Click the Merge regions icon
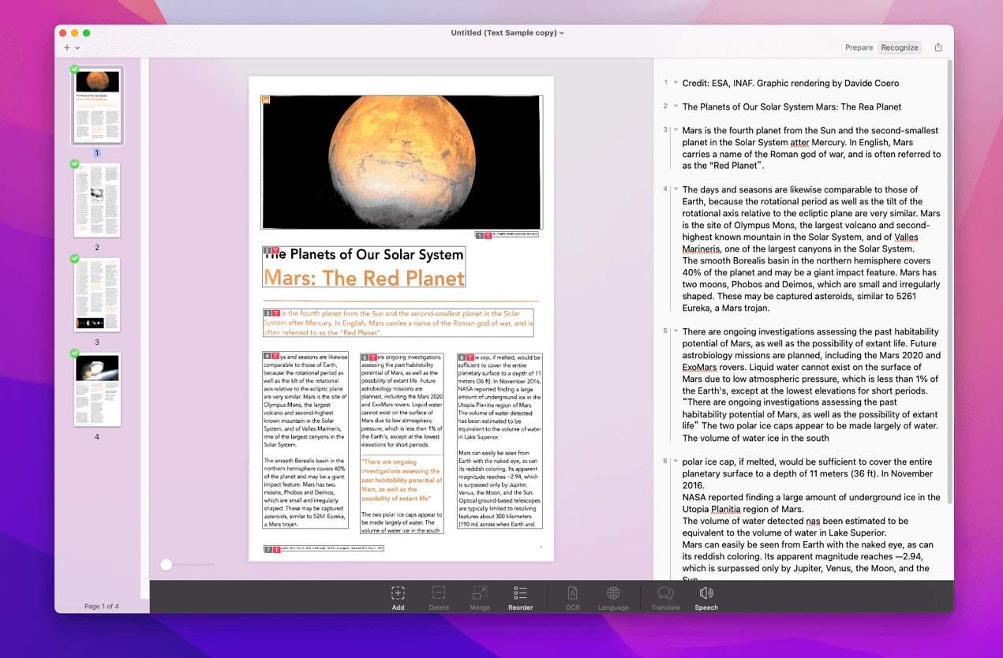1003x658 pixels. (479, 593)
